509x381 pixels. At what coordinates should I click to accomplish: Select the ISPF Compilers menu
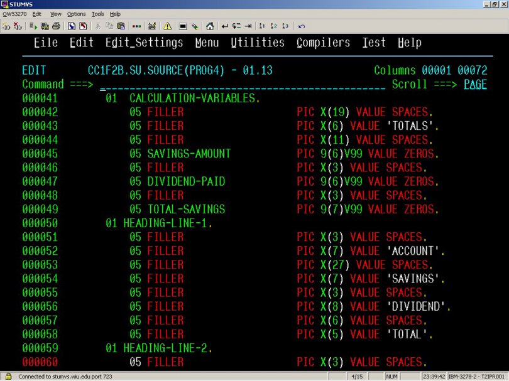323,43
